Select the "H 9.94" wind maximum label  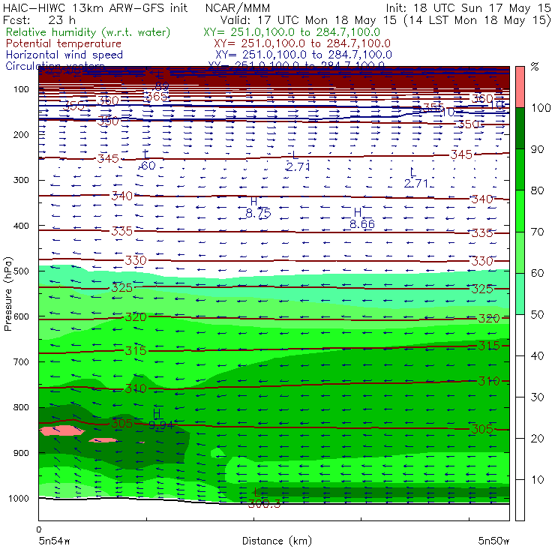pyautogui.click(x=160, y=419)
